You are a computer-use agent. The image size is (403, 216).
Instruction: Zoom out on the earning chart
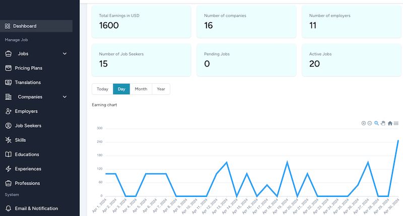coord(370,123)
